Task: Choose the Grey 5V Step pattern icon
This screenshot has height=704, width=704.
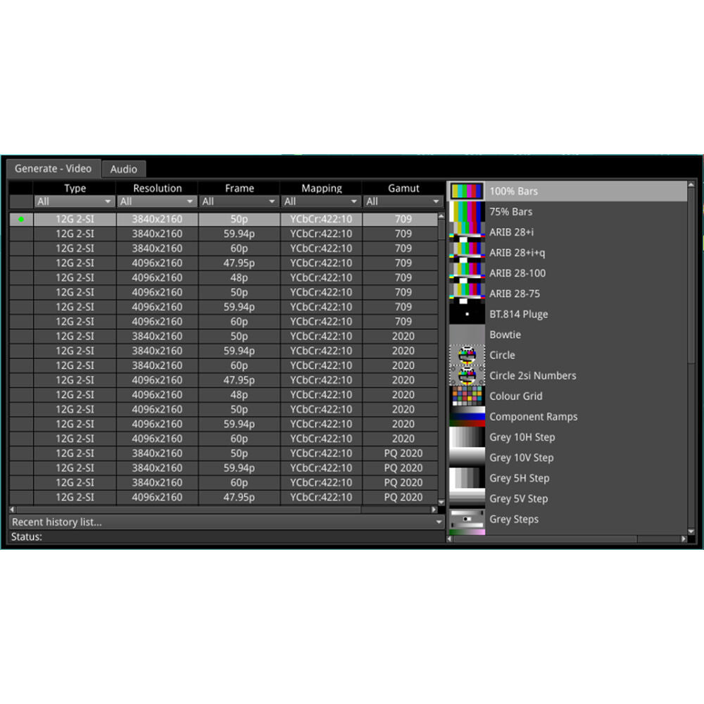Action: click(x=467, y=498)
